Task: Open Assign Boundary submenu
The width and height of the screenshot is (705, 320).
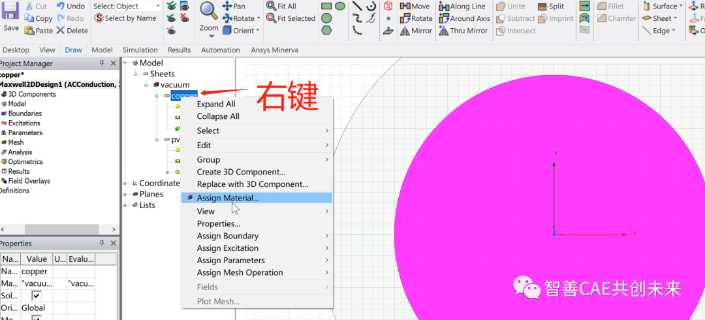Action: tap(257, 236)
